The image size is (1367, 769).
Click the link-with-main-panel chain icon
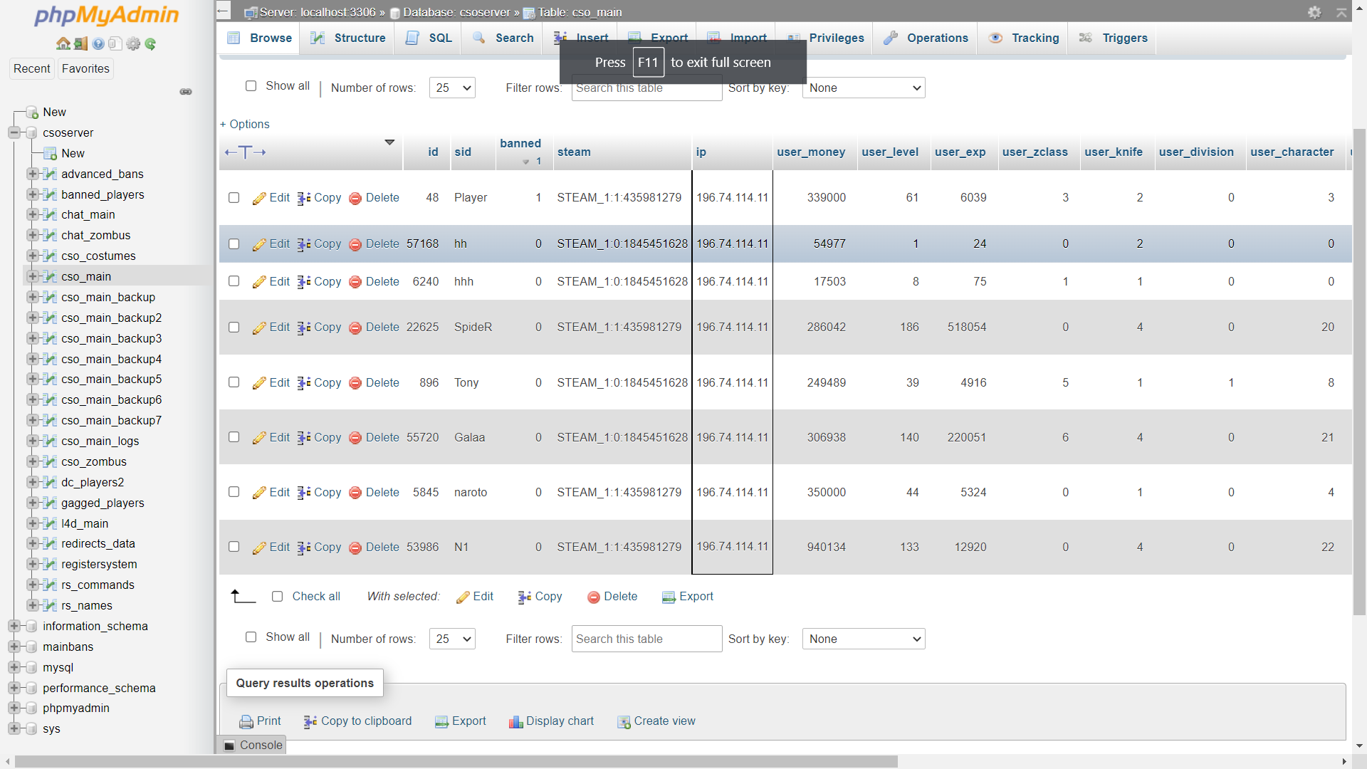186,92
